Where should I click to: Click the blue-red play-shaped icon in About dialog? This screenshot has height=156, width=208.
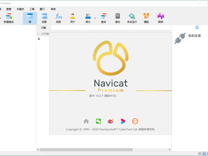123,121
